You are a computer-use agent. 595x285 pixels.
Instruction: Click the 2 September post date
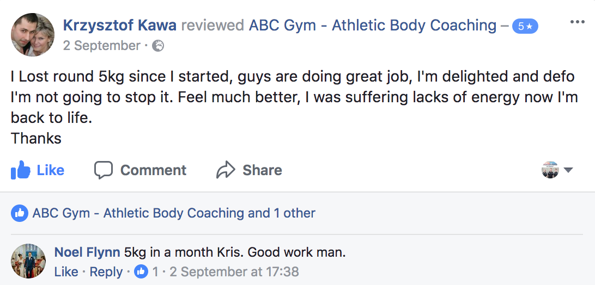(101, 46)
